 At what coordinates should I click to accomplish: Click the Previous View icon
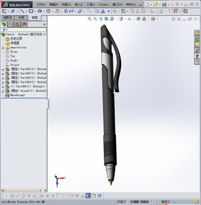click(x=100, y=19)
